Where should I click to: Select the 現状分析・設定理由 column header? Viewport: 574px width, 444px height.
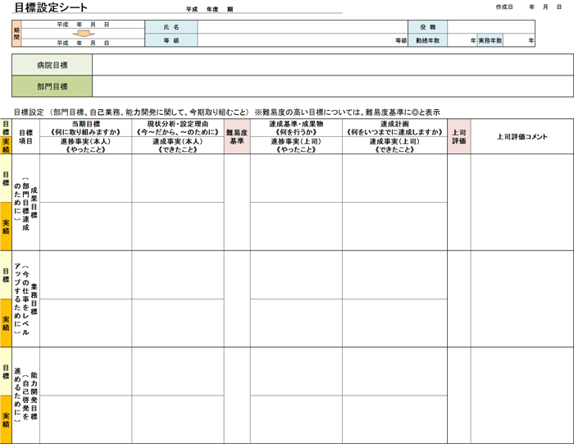177,127
